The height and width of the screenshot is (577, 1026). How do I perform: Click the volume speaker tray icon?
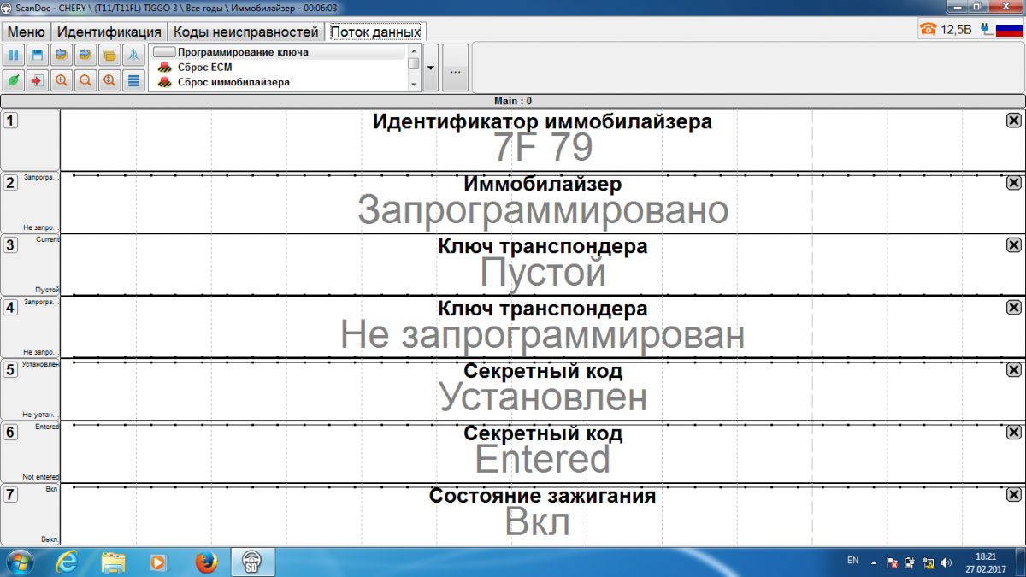pos(946,562)
